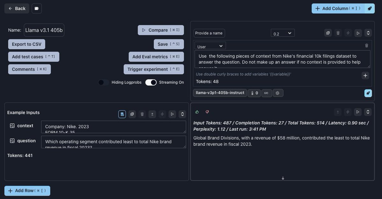382x199 pixels.
Task: Run the prompt column with play icon
Action: click(358, 33)
